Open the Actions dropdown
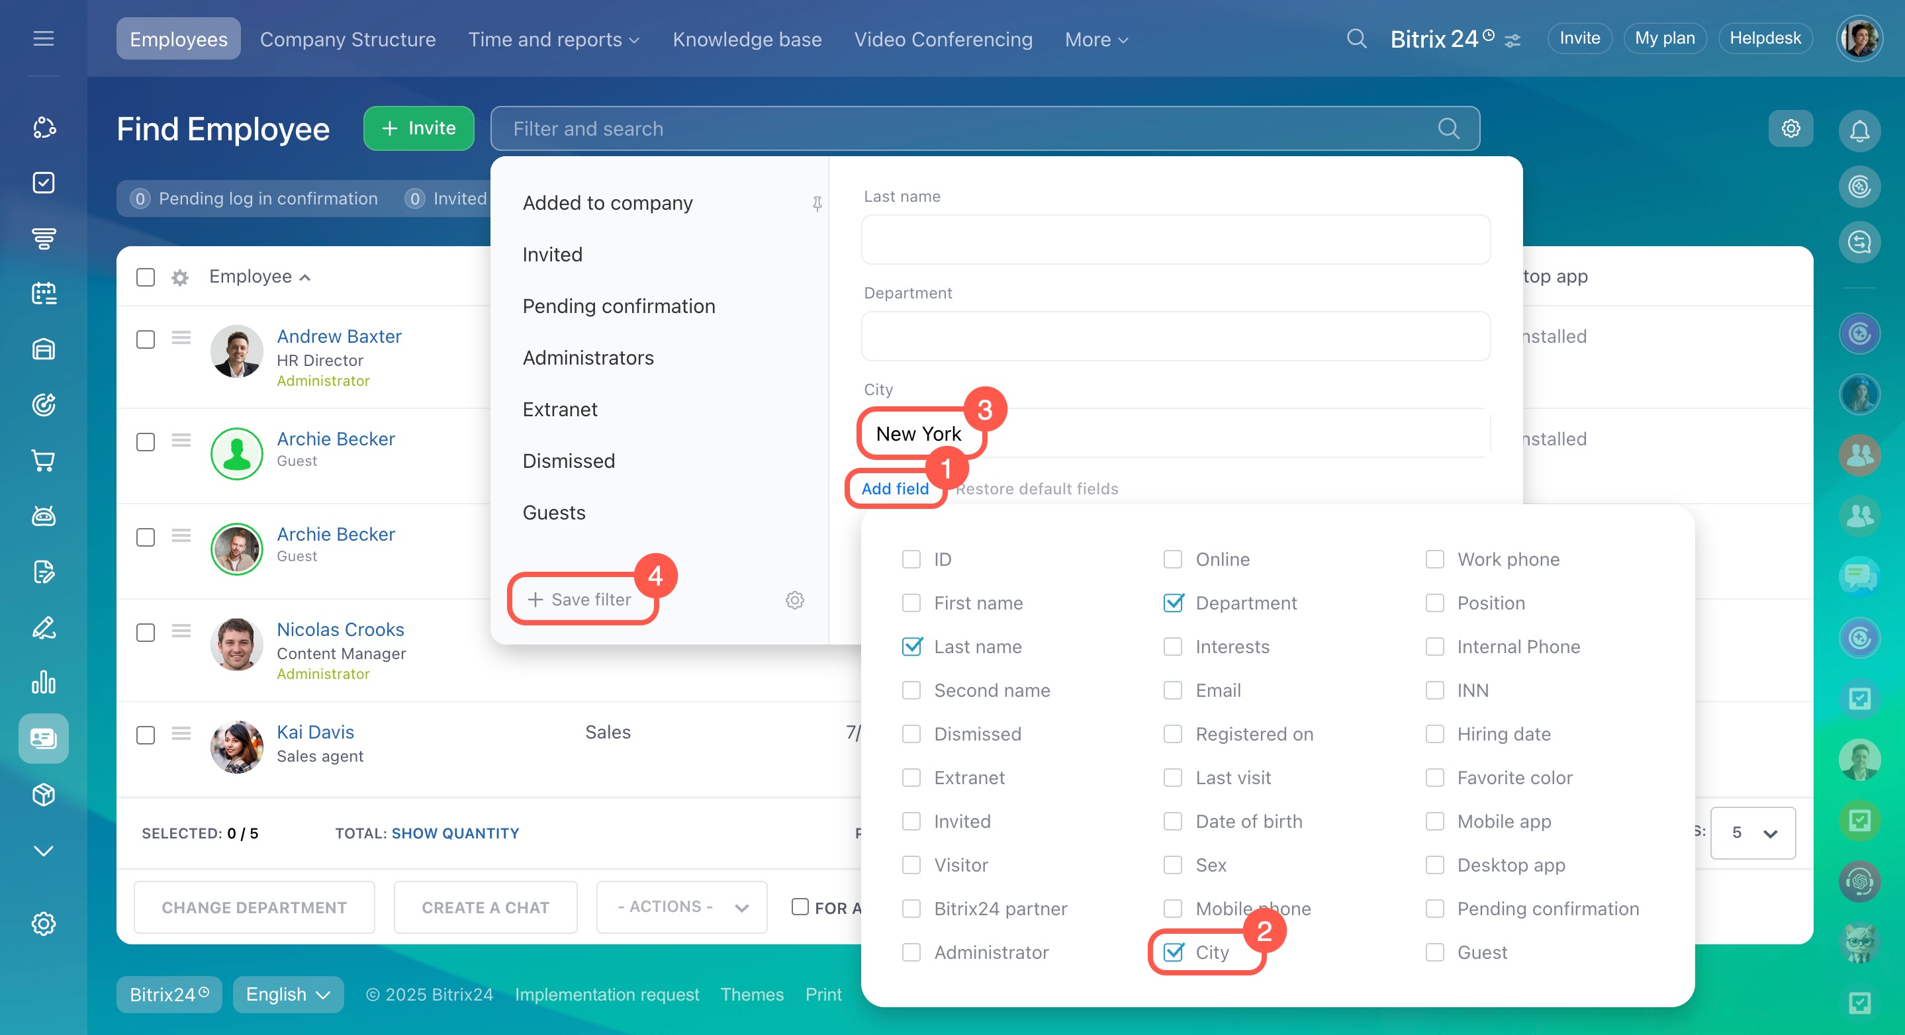 pos(681,907)
